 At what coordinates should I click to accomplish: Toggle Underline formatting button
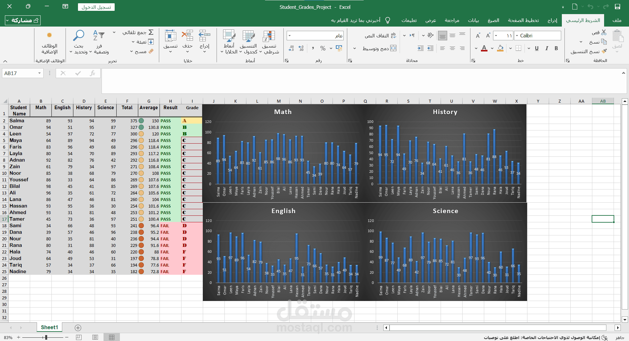coord(537,49)
